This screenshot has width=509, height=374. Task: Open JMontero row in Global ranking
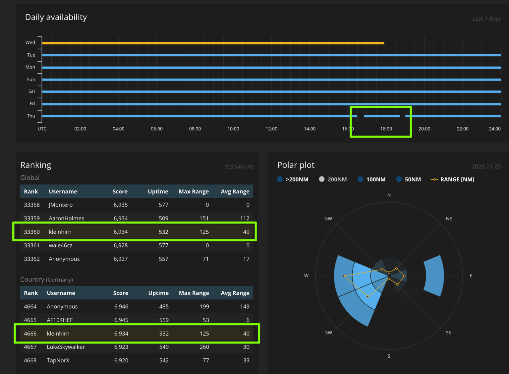click(61, 205)
